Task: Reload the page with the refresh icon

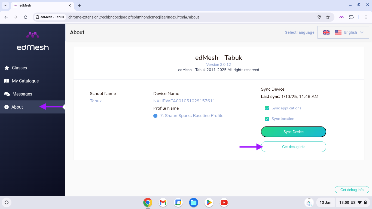Action: point(26,17)
